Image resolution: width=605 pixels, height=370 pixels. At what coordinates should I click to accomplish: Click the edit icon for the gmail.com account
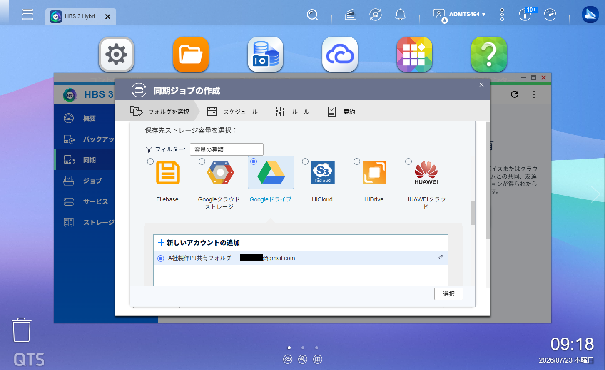[x=439, y=258]
